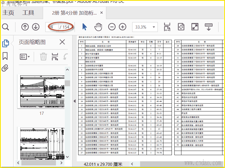Go to previous page with up arrow
This screenshot has height=168, width=225.
coord(25,27)
